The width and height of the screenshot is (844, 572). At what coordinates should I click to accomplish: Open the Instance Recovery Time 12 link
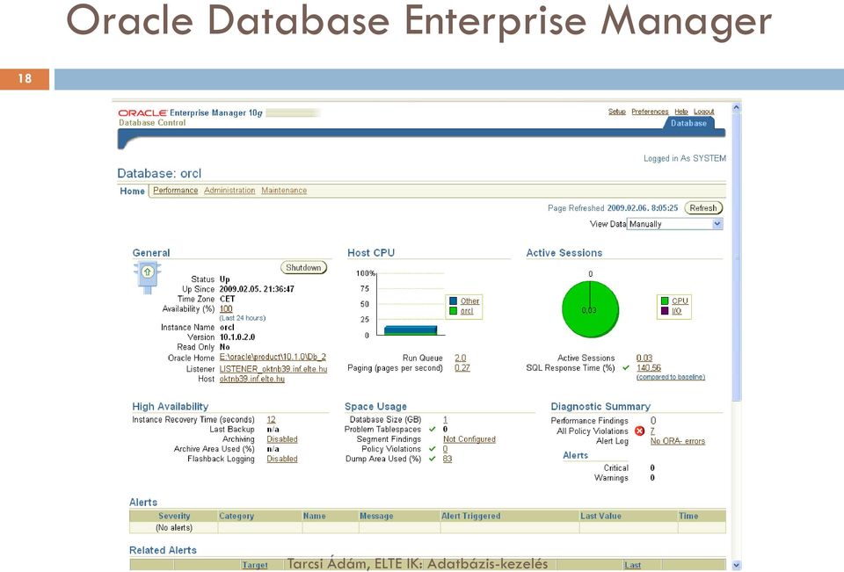click(272, 420)
